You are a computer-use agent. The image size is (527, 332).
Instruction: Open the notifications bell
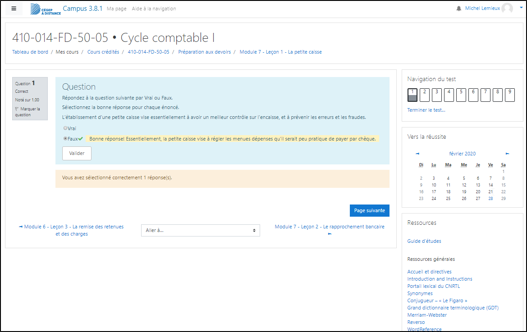459,9
